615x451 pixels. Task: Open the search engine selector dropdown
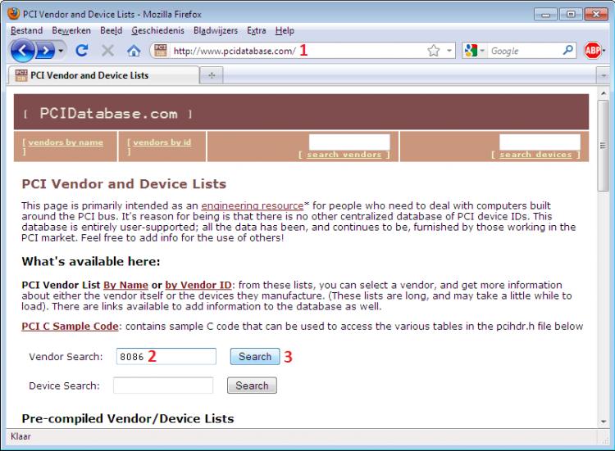pyautogui.click(x=474, y=51)
